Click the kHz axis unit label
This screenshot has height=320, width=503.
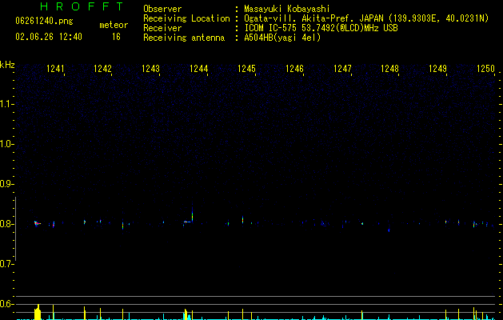click(7, 65)
